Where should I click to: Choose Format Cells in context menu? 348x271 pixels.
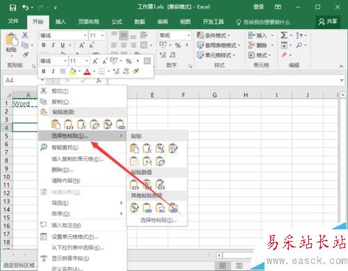(82, 237)
